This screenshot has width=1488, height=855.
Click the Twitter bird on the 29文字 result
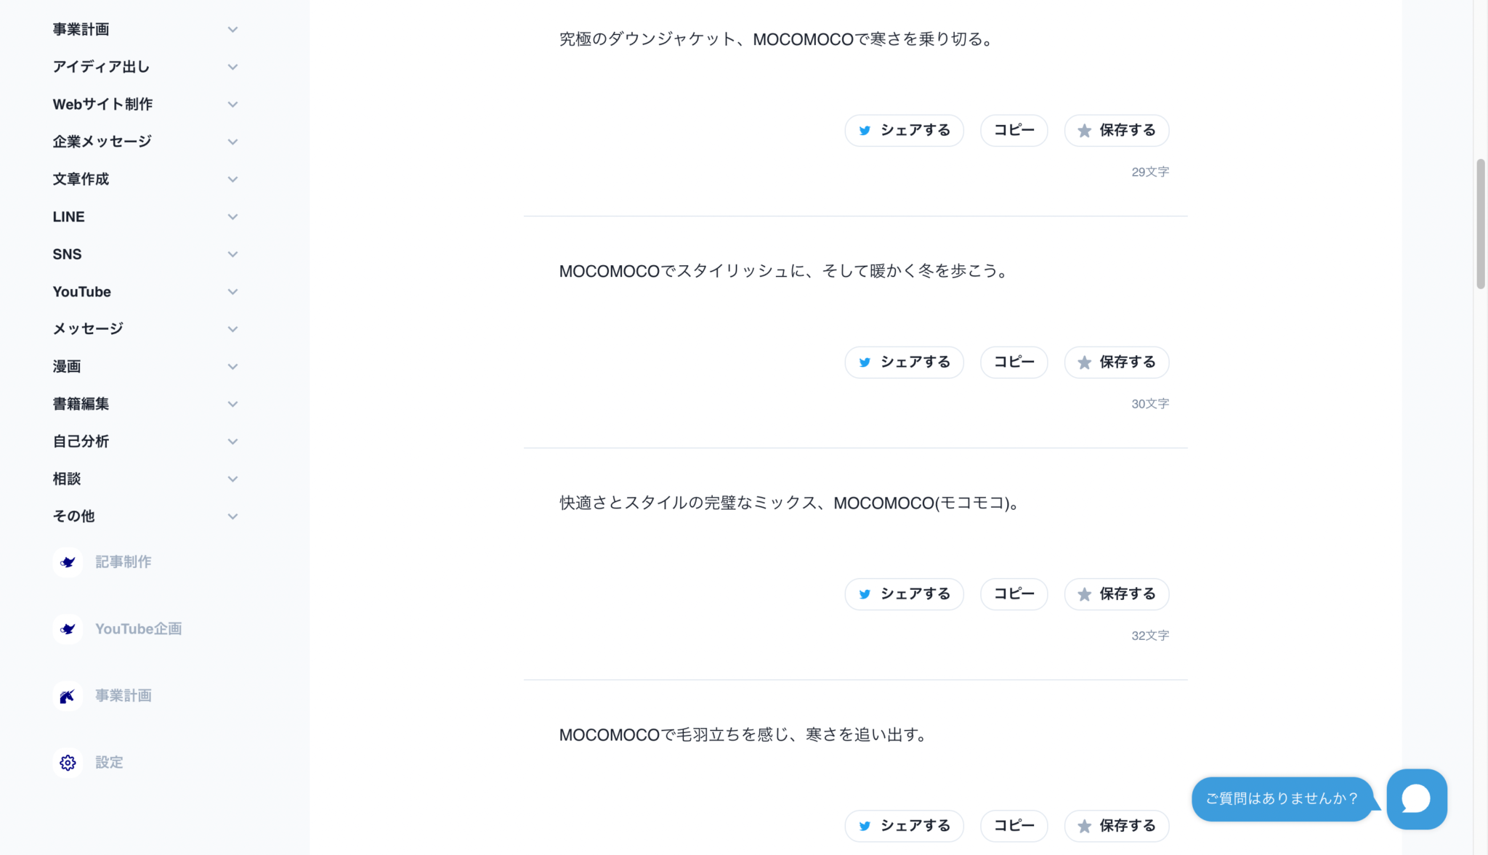pos(865,131)
